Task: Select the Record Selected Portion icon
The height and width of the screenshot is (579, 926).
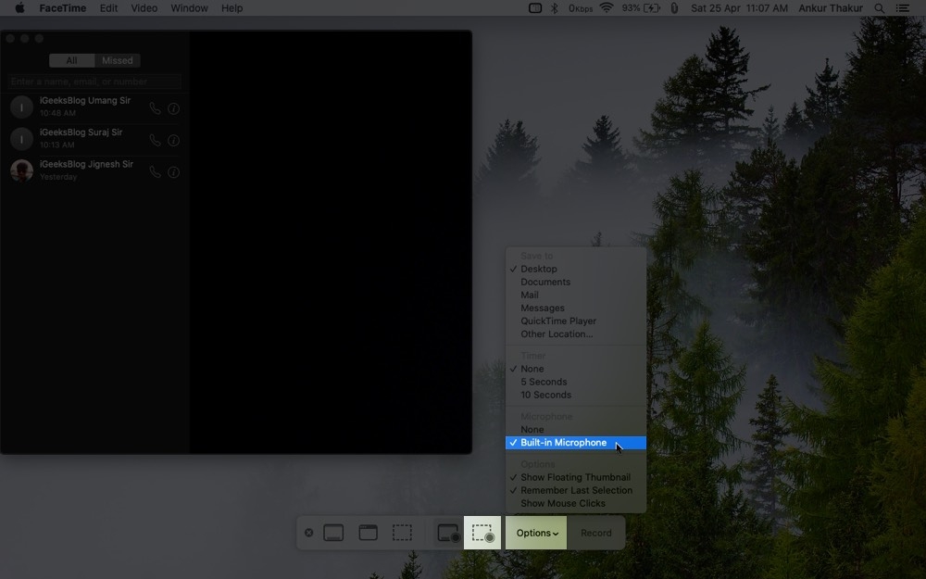Action: (482, 532)
